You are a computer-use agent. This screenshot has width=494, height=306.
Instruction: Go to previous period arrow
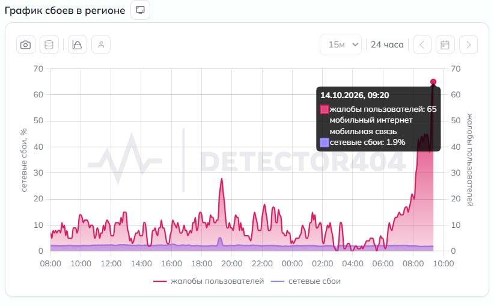click(422, 44)
